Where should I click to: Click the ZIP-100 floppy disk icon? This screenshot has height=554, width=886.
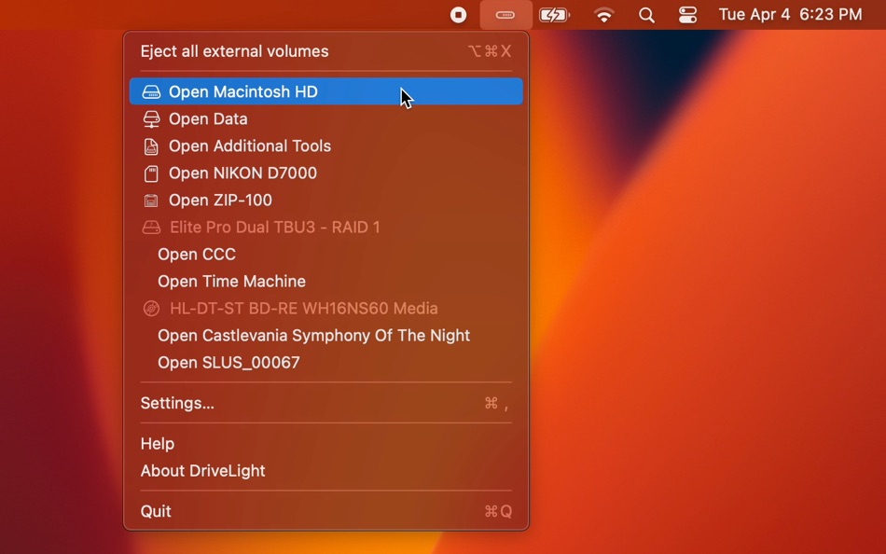tap(151, 201)
